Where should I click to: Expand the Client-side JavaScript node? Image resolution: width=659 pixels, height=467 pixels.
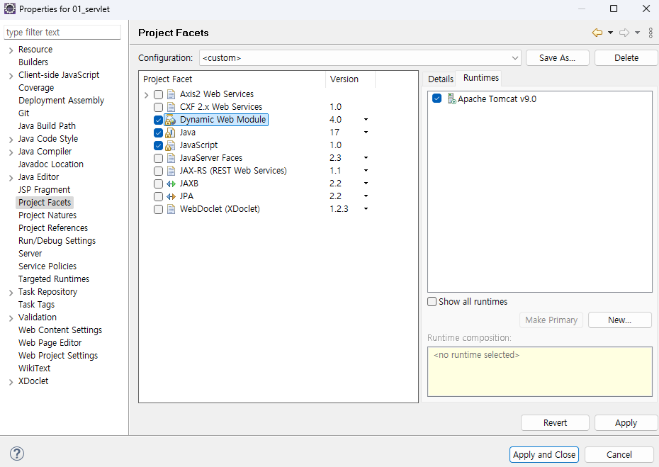(x=11, y=76)
